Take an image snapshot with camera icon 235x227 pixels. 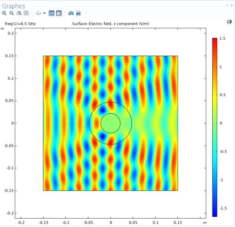[x=71, y=13]
